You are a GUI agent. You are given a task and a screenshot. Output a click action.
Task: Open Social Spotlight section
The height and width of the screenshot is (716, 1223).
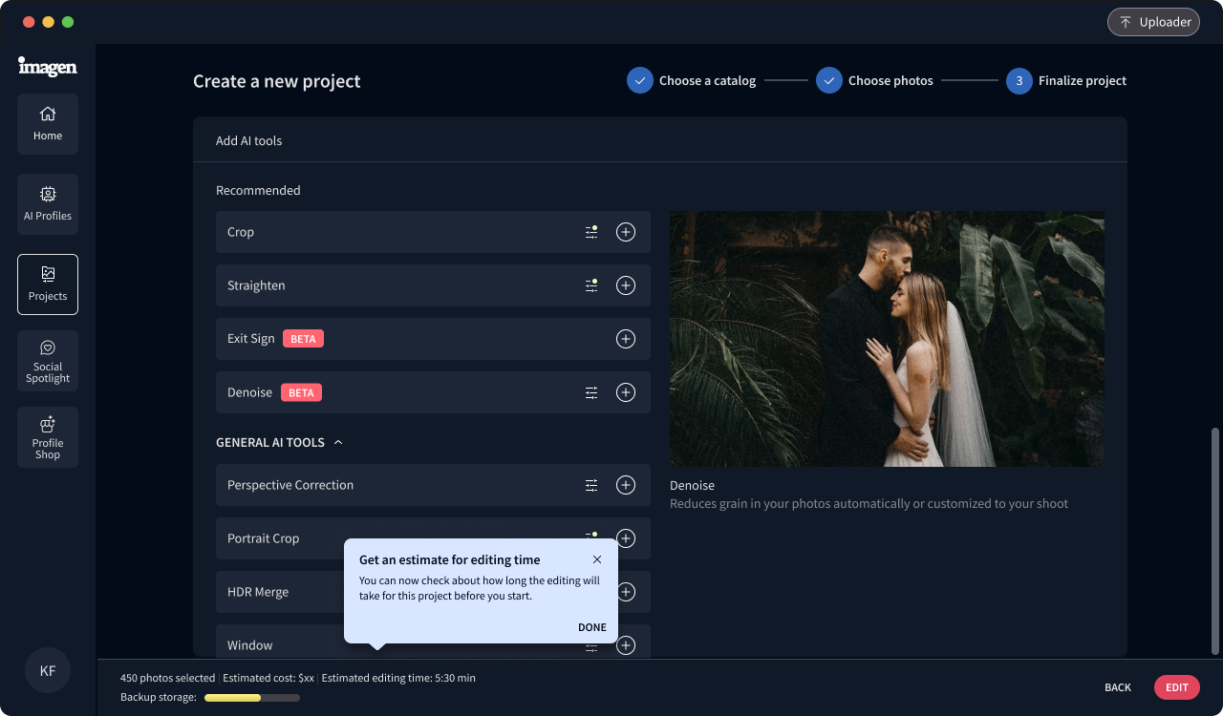pos(48,361)
